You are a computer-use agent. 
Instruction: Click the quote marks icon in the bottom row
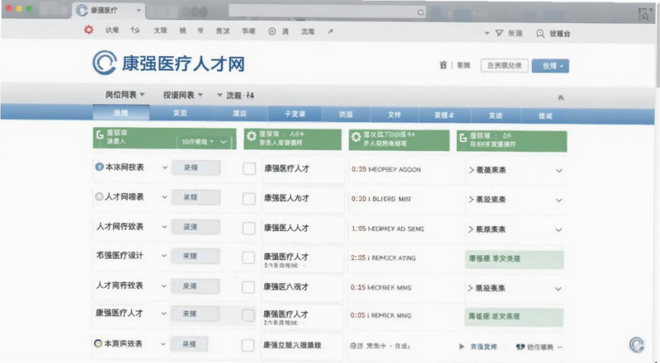tap(521, 347)
